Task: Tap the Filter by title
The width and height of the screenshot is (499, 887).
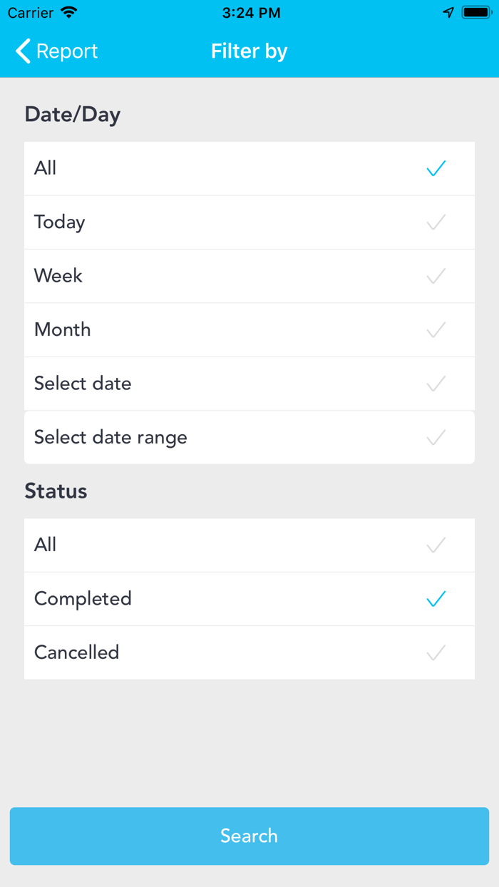Action: (x=249, y=51)
